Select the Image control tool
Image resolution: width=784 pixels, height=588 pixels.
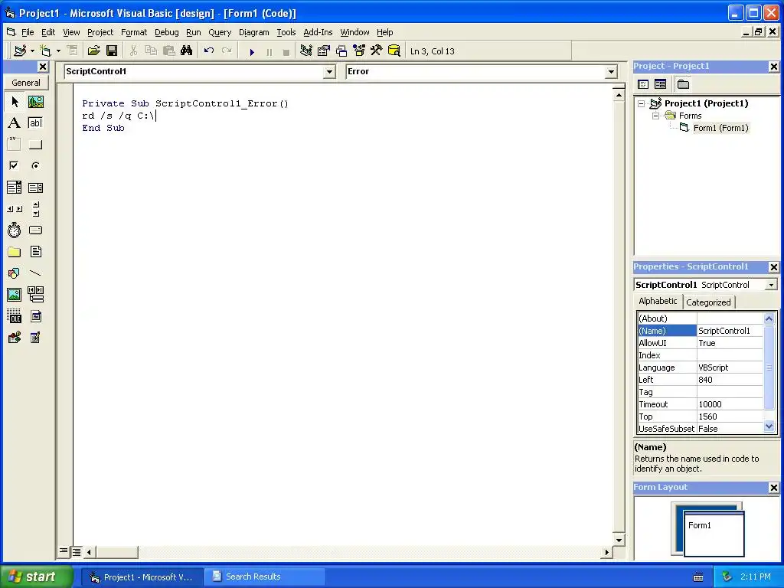(x=15, y=295)
